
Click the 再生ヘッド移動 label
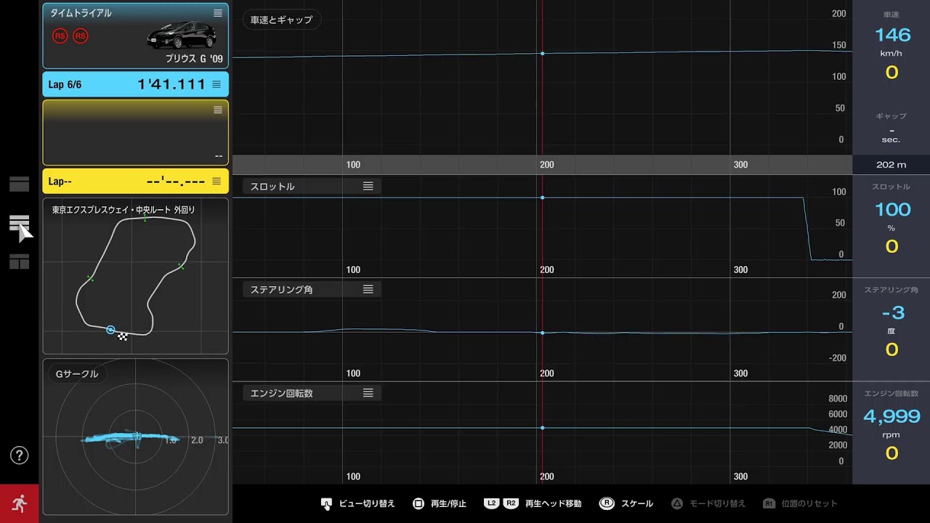pos(553,503)
